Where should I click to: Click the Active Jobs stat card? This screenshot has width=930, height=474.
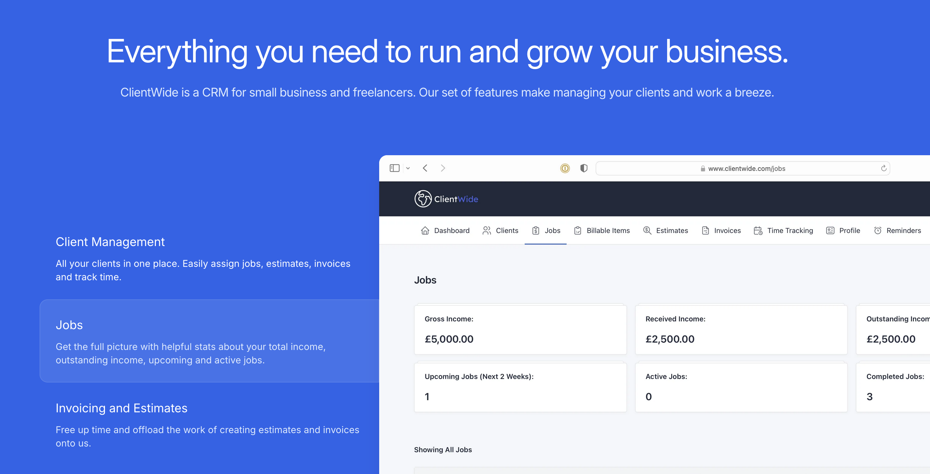tap(741, 388)
